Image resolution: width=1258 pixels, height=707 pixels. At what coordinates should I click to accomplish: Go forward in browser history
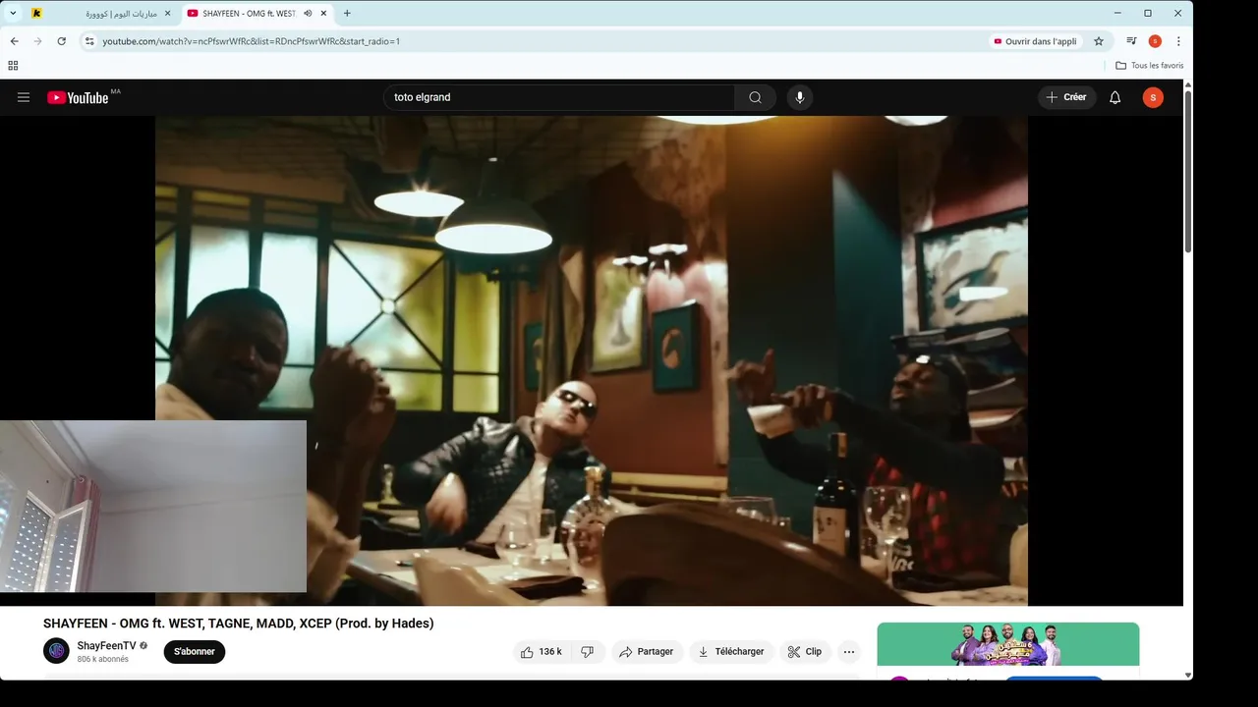pyautogui.click(x=37, y=41)
